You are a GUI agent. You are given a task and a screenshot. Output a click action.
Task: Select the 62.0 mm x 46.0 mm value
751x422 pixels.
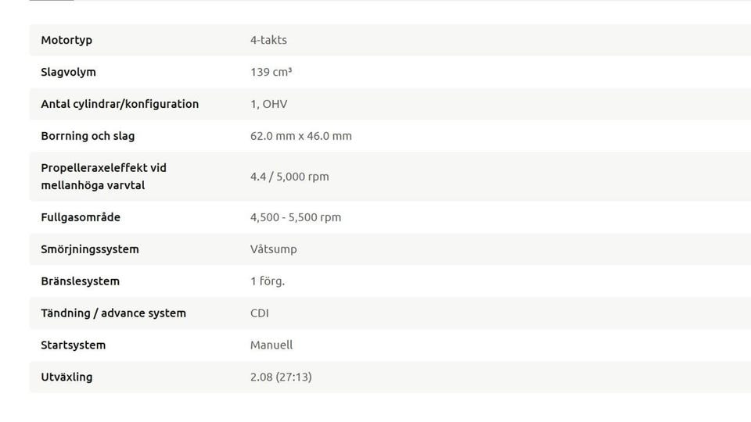point(301,136)
